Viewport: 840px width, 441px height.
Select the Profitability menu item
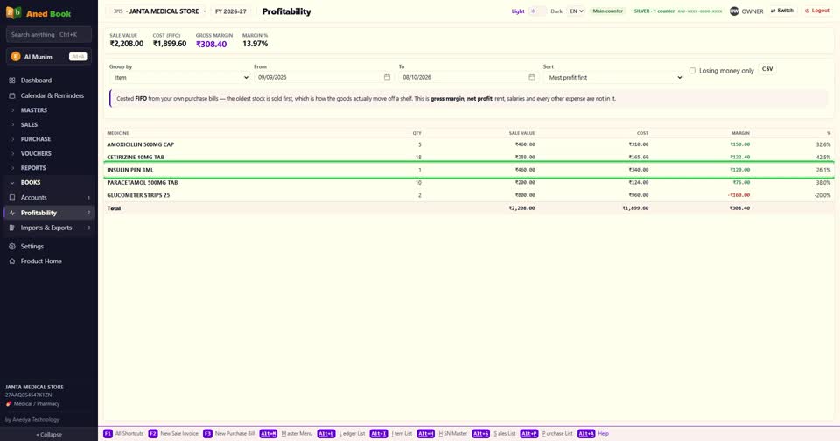tap(49, 213)
